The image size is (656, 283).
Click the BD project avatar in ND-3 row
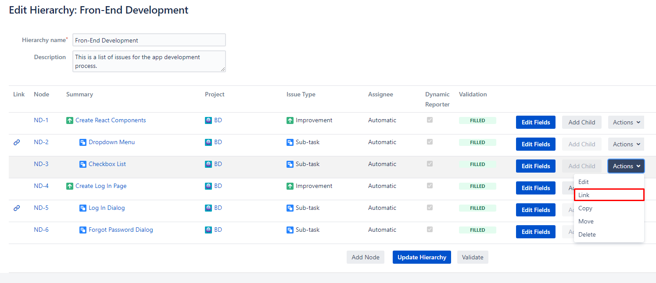tap(208, 164)
